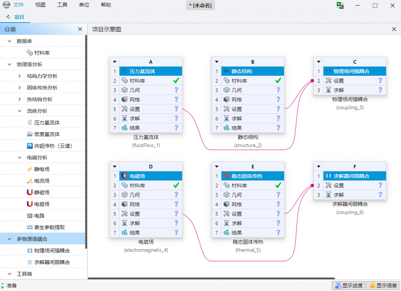Image resolution: width=401 pixels, height=291 pixels.
Task: Click green checkmark of 材料库 in block E
Action: point(278,185)
